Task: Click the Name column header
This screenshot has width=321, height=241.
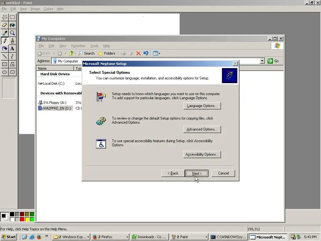Action: tap(55, 68)
